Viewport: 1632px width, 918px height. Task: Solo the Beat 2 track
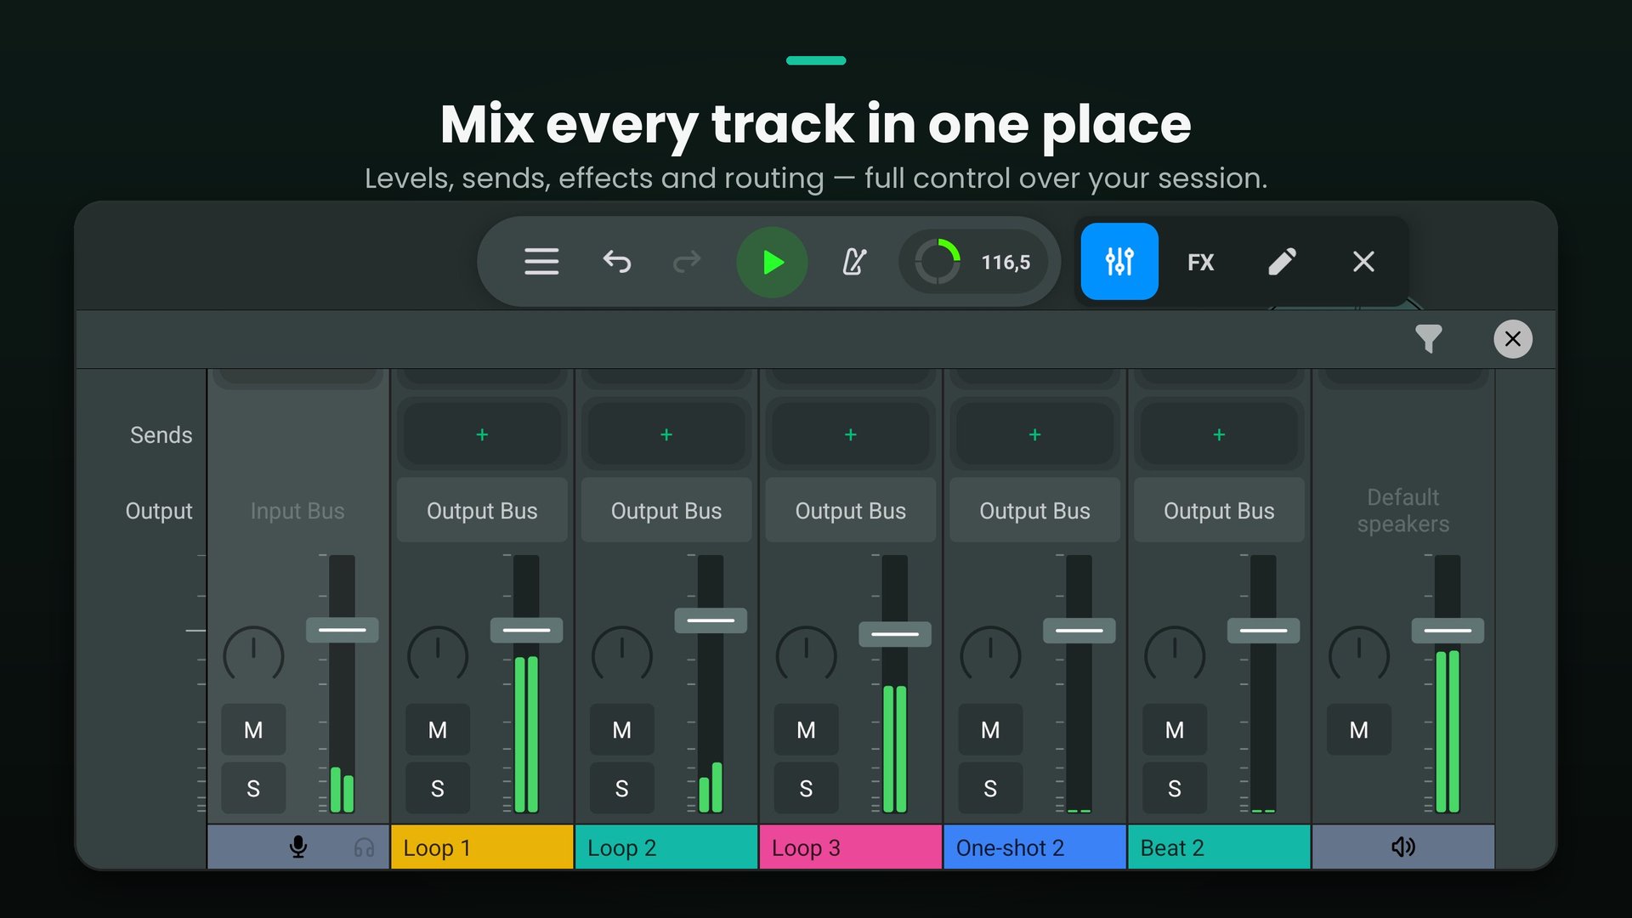point(1175,788)
